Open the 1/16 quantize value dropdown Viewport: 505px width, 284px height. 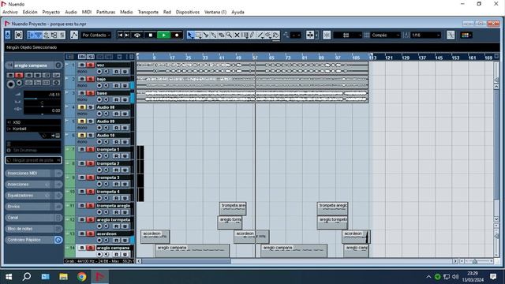pos(425,35)
